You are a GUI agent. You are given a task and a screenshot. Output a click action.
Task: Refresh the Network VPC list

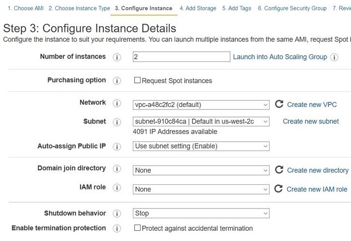click(279, 104)
